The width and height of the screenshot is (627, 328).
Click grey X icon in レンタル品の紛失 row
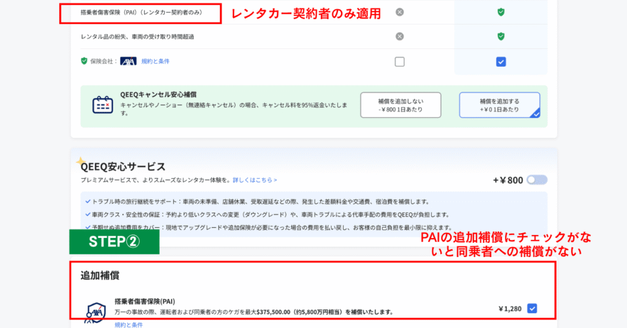[x=399, y=36]
